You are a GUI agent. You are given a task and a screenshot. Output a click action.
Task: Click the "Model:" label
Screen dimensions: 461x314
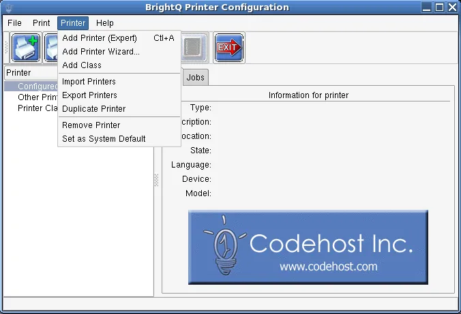198,193
